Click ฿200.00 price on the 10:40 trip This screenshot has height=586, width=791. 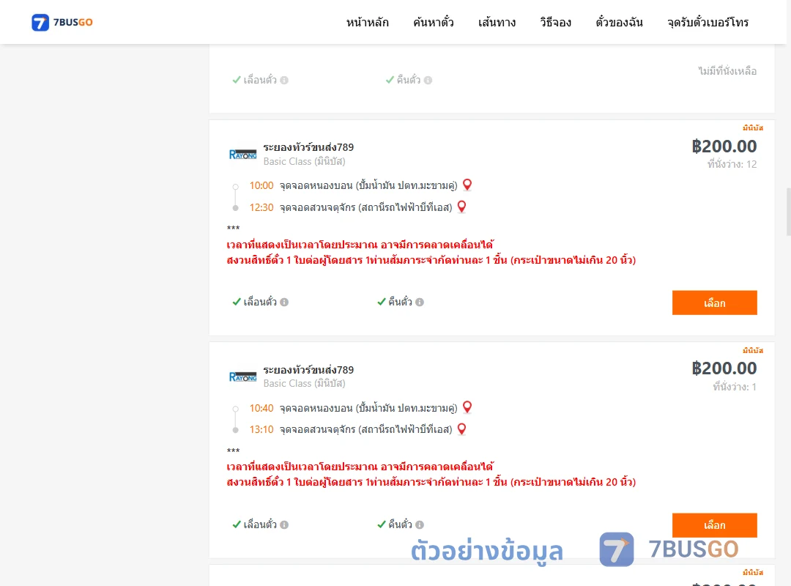click(x=724, y=368)
